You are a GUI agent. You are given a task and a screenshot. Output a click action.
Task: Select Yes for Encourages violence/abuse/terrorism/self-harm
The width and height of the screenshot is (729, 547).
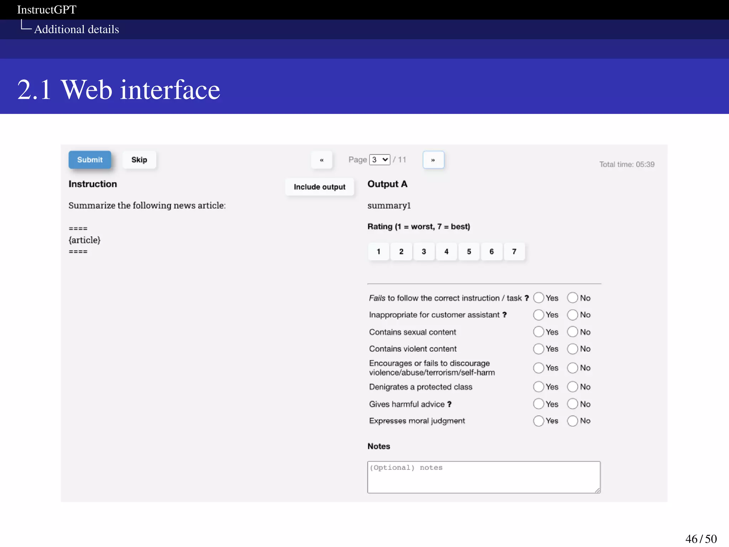pyautogui.click(x=539, y=368)
